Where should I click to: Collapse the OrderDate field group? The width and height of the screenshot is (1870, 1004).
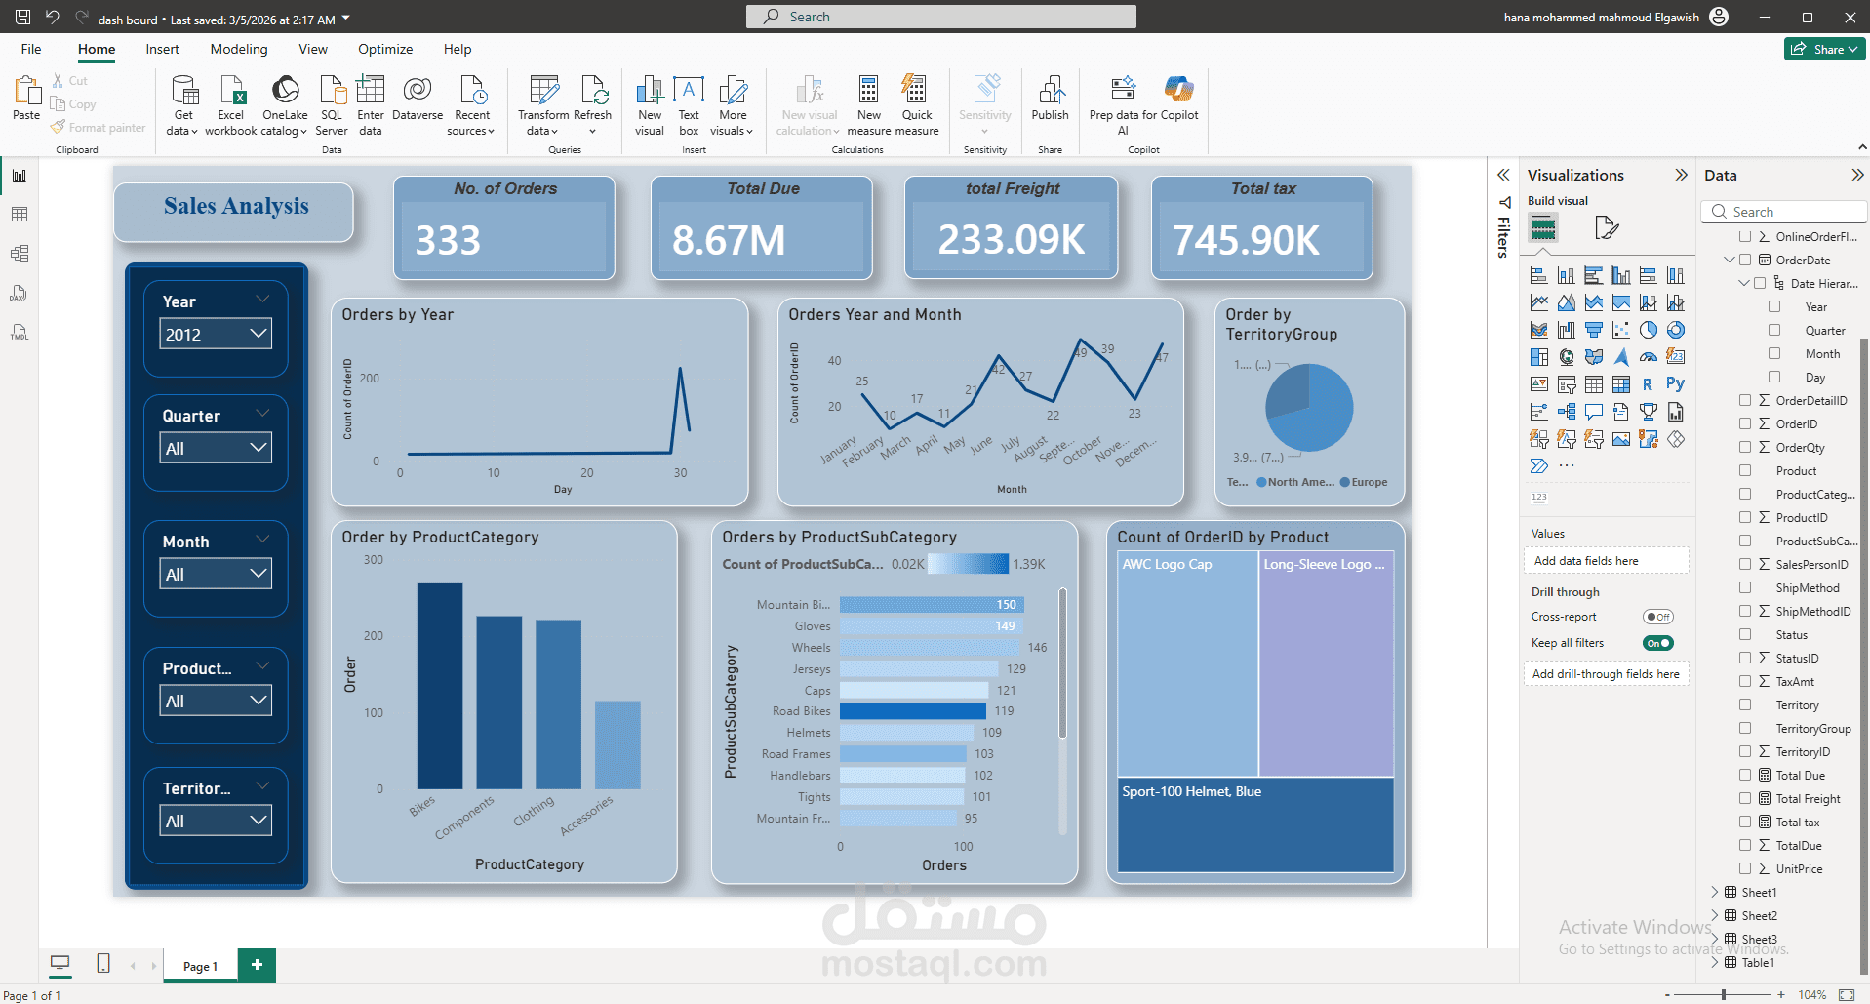1730,260
